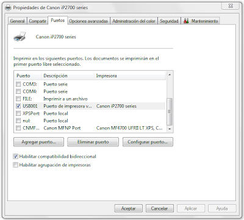Click the Cancelar button

(159, 208)
